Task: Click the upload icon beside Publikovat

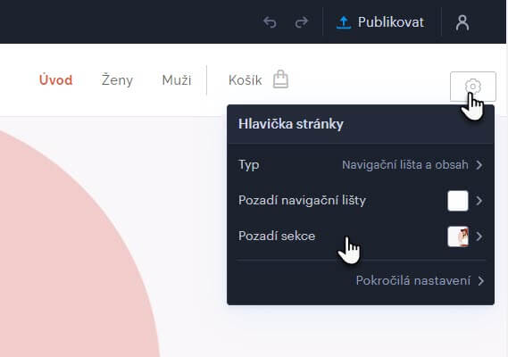Action: (x=344, y=22)
